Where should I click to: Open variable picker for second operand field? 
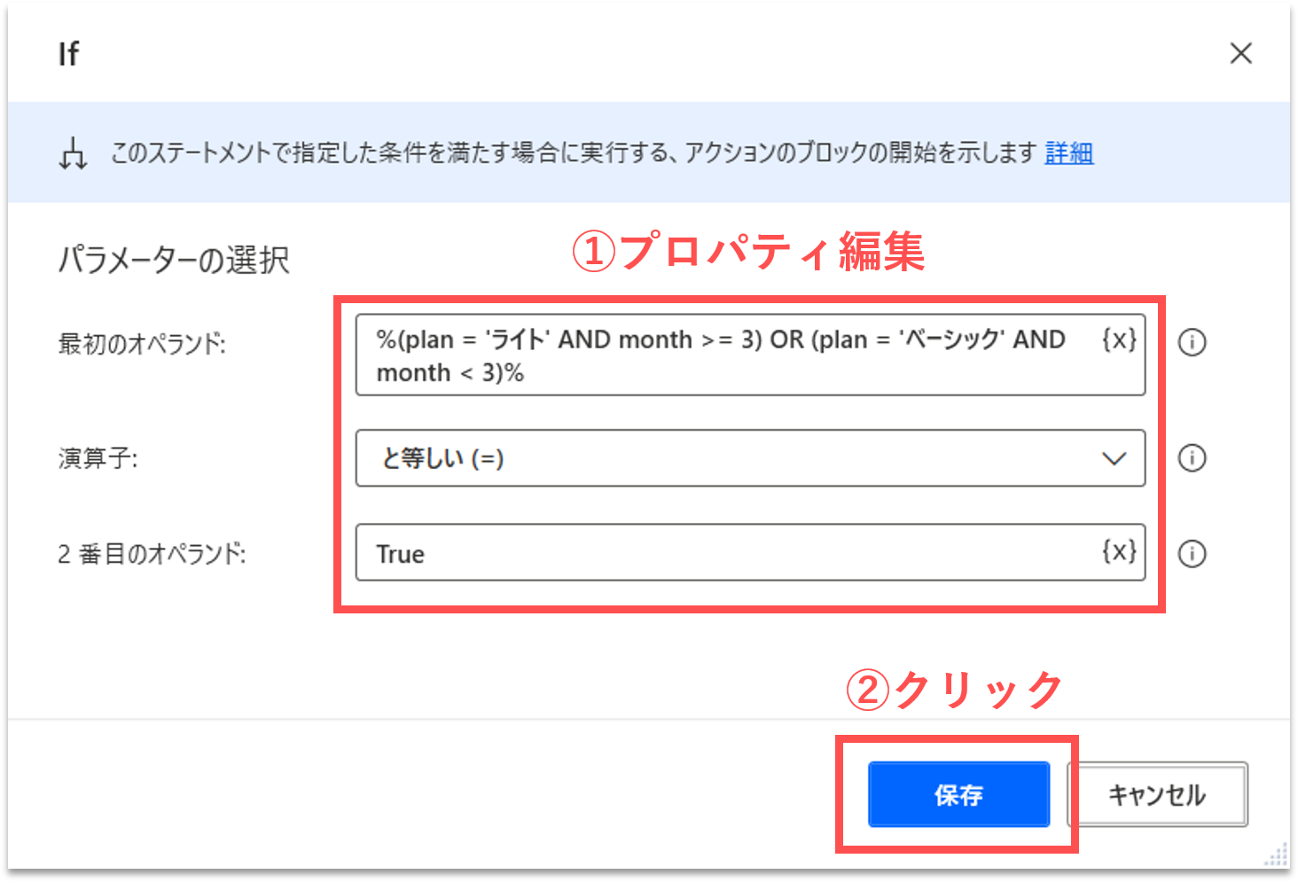click(x=1118, y=551)
